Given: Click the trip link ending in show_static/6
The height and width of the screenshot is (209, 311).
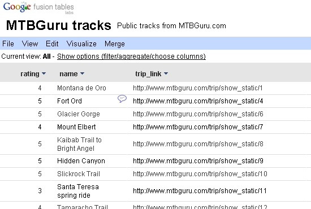Looking at the screenshot, I should pos(198,114).
